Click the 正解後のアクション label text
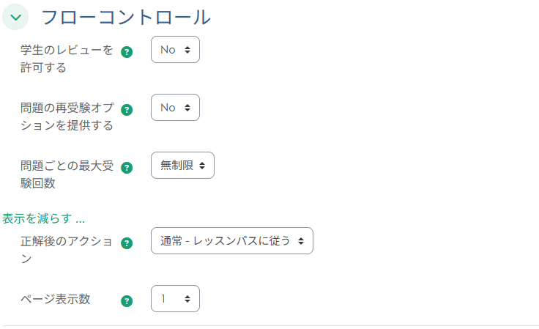The width and height of the screenshot is (539, 329). [67, 250]
